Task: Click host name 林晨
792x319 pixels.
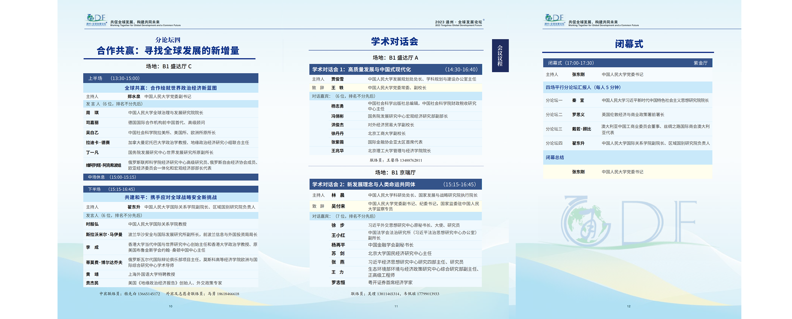Action: tap(338, 195)
